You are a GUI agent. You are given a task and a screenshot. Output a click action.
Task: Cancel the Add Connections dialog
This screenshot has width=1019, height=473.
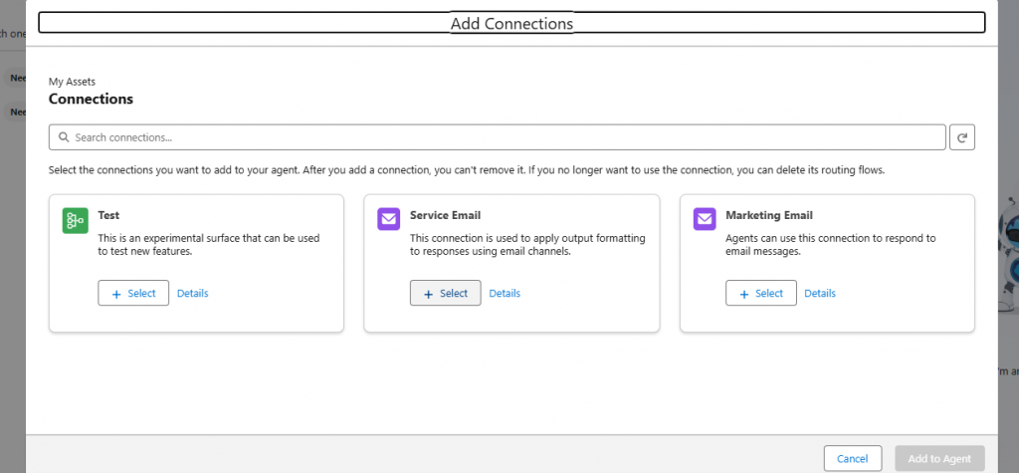point(852,458)
